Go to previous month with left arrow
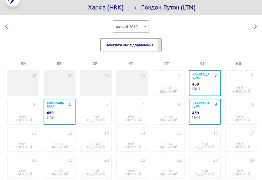This screenshot has height=180, width=262. (x=7, y=27)
